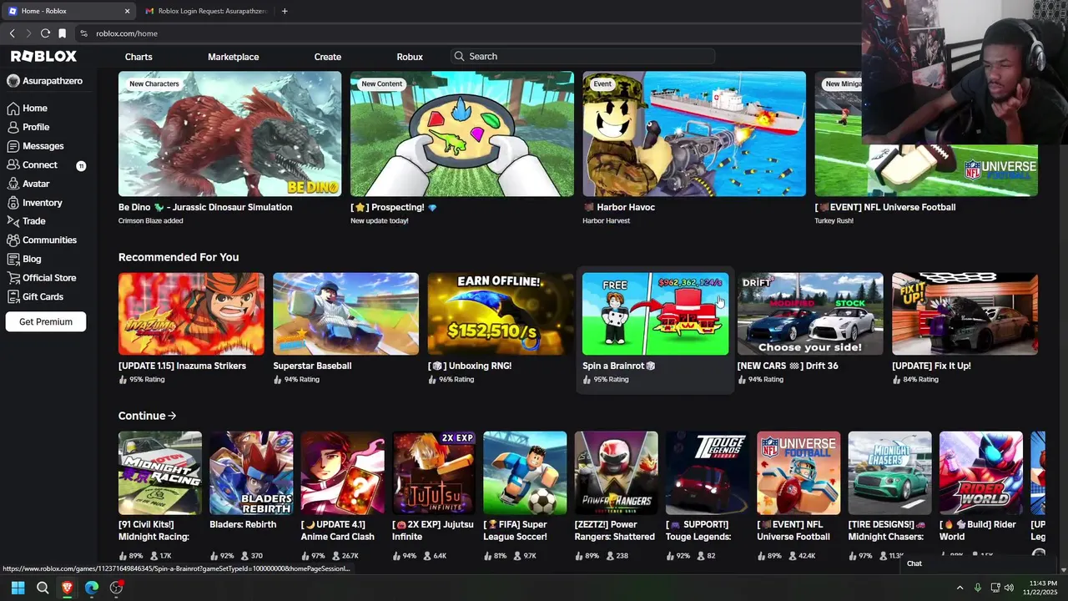Open a new browser tab
The image size is (1068, 601).
[x=285, y=11]
